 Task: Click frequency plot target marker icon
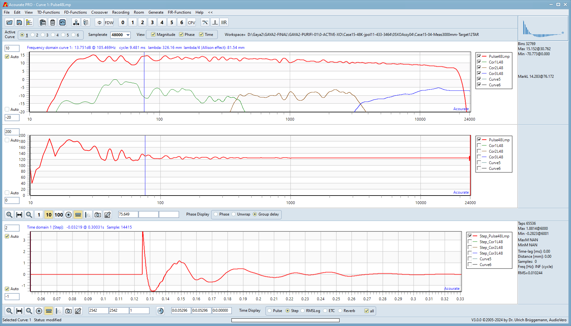[x=68, y=215]
